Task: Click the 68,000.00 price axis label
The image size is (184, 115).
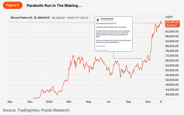Action: point(172,60)
